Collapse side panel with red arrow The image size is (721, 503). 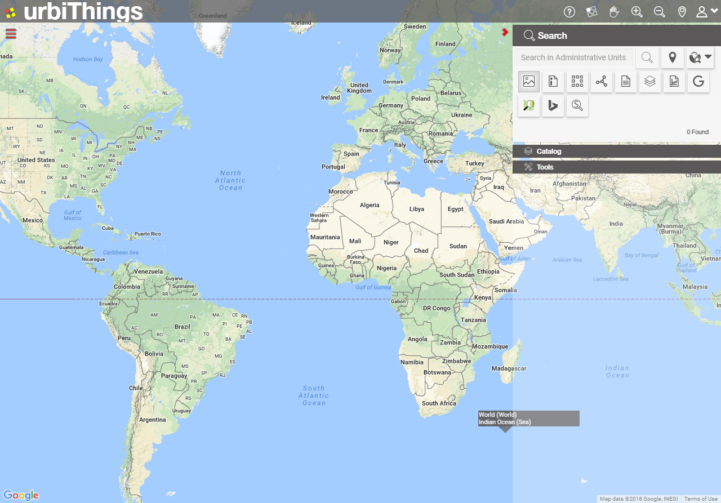(505, 33)
